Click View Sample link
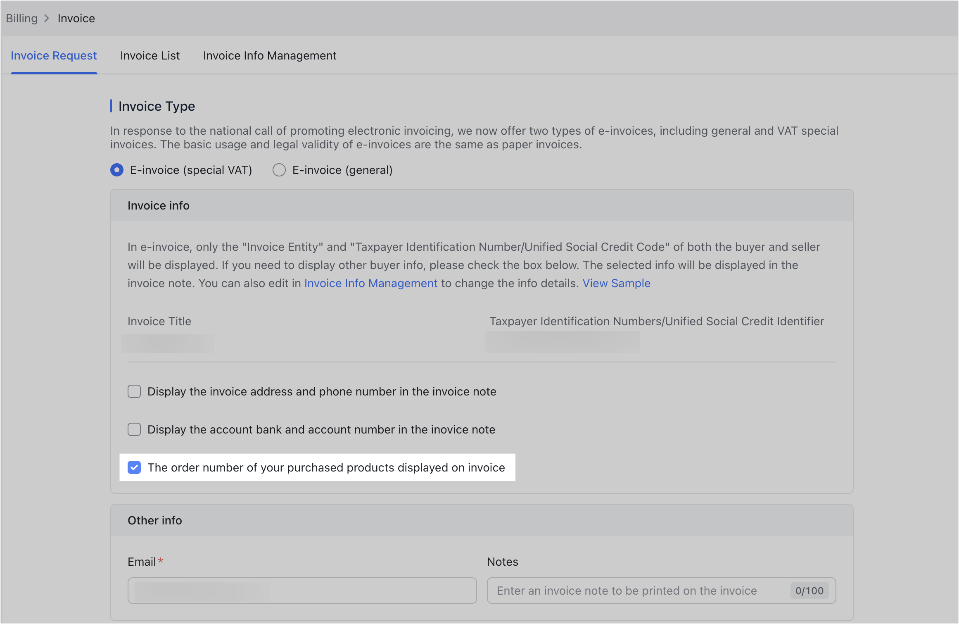959x624 pixels. pyautogui.click(x=616, y=283)
